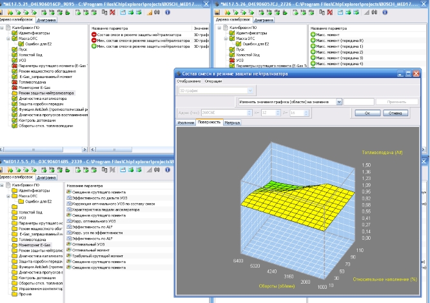Open the 'Операции' menu in the dialog
Image resolution: width=430 pixels, height=303 pixels.
213,83
